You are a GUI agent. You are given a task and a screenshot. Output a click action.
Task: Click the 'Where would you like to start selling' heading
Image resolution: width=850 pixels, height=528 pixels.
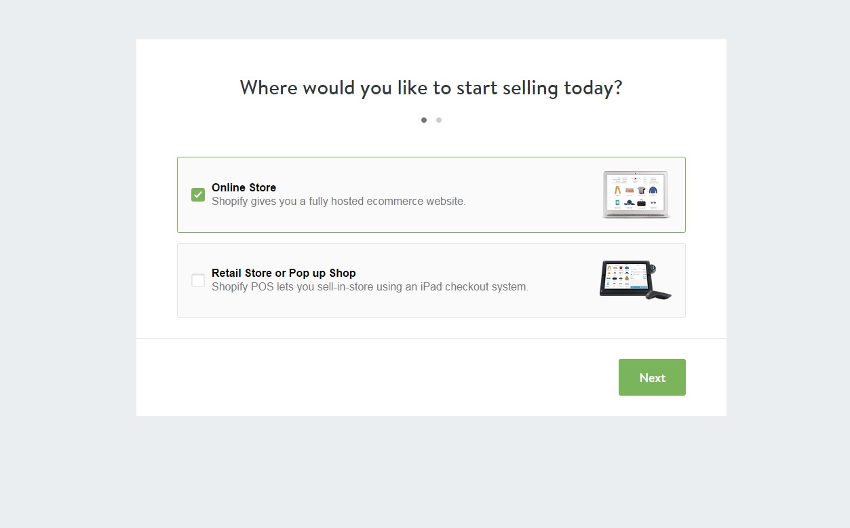[x=431, y=88]
